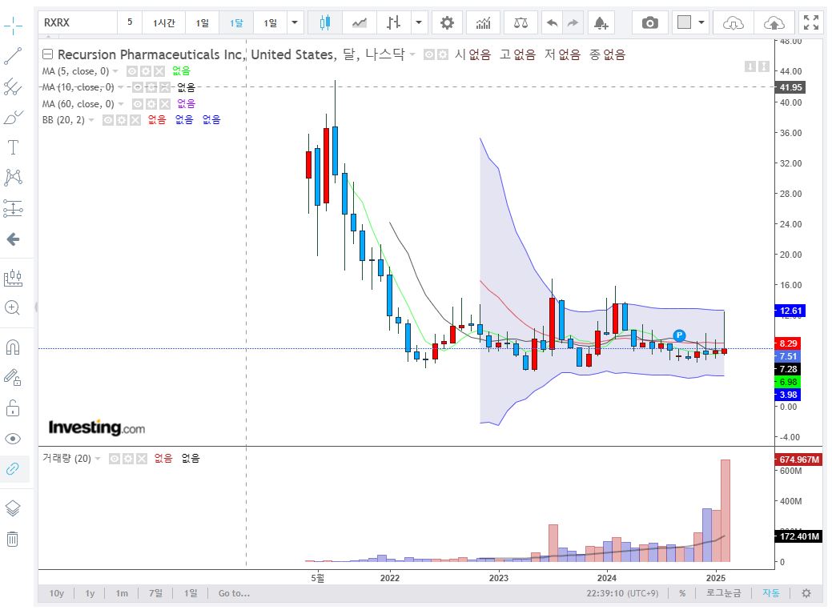The height and width of the screenshot is (610, 832).
Task: Open the Go to... date dialog
Action: 234,593
